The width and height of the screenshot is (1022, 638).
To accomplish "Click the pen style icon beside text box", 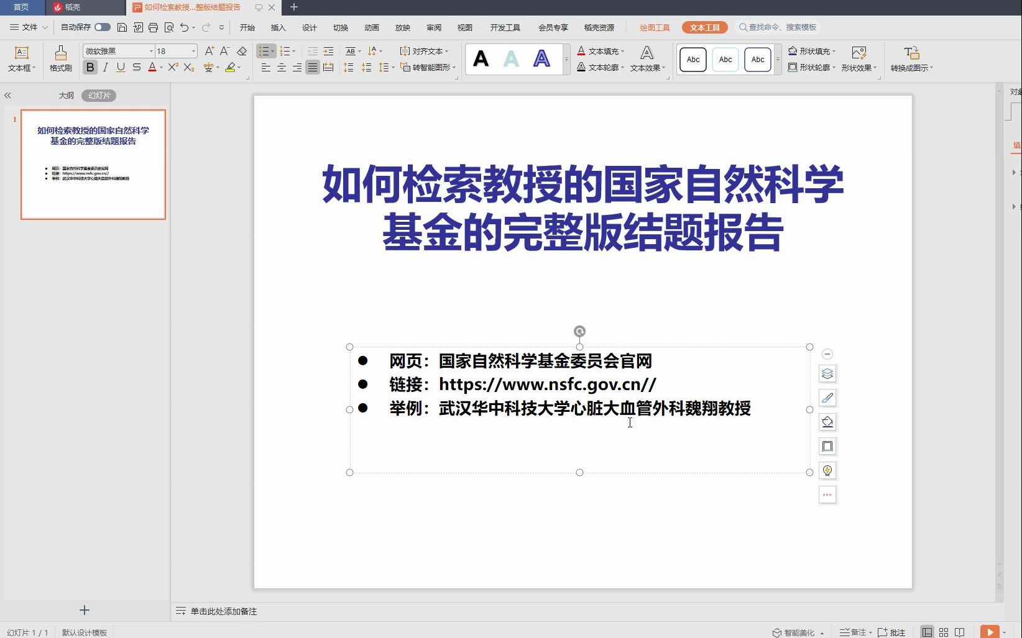I will [827, 398].
